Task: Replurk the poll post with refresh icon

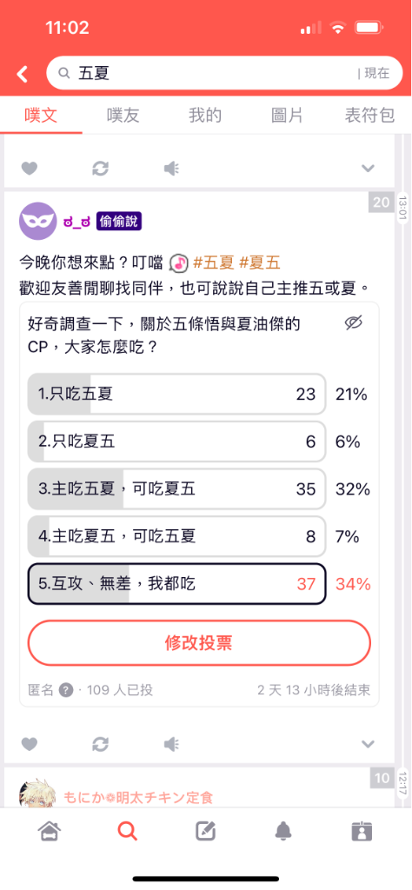Action: [101, 744]
